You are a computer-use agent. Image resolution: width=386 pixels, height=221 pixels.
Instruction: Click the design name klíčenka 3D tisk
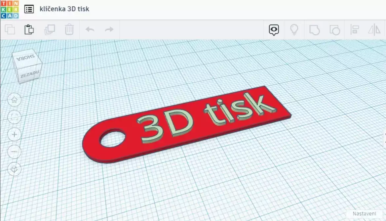coord(64,9)
